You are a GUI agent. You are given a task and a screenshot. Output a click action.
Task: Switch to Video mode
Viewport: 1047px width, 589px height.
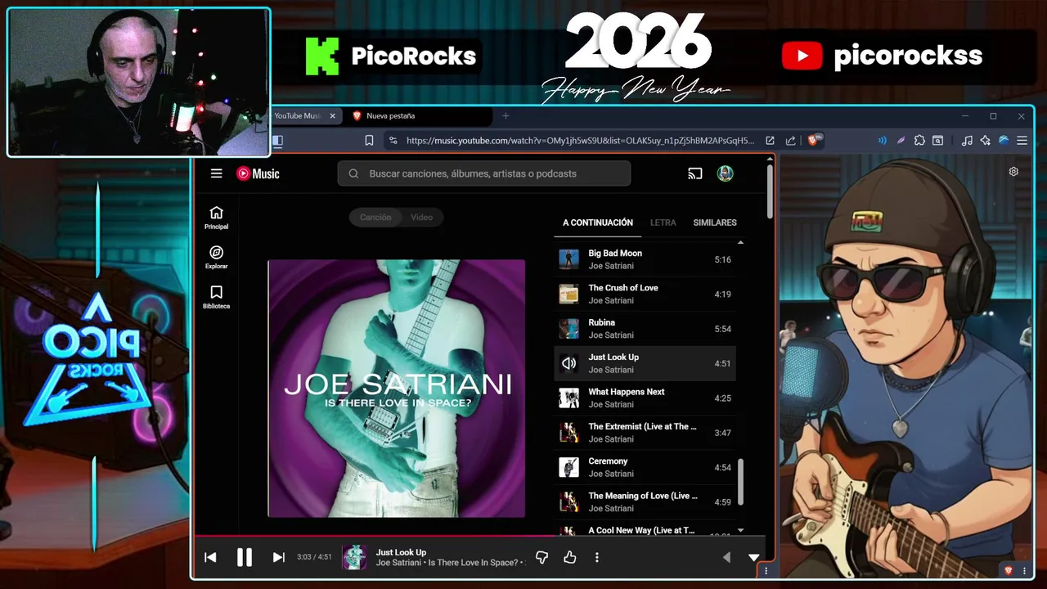[421, 217]
